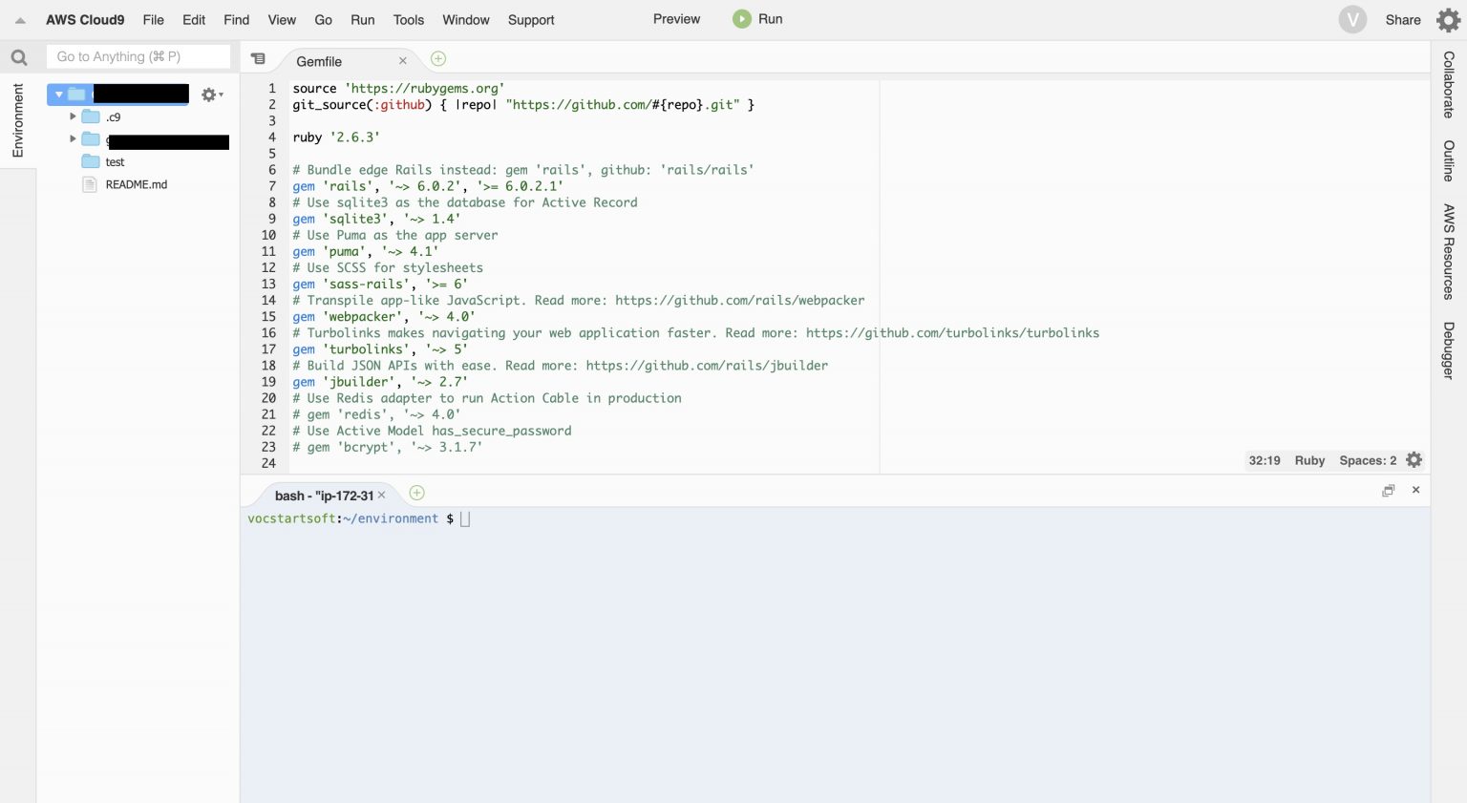1467x803 pixels.
Task: Toggle the Collaborate side panel
Action: coord(1448,85)
